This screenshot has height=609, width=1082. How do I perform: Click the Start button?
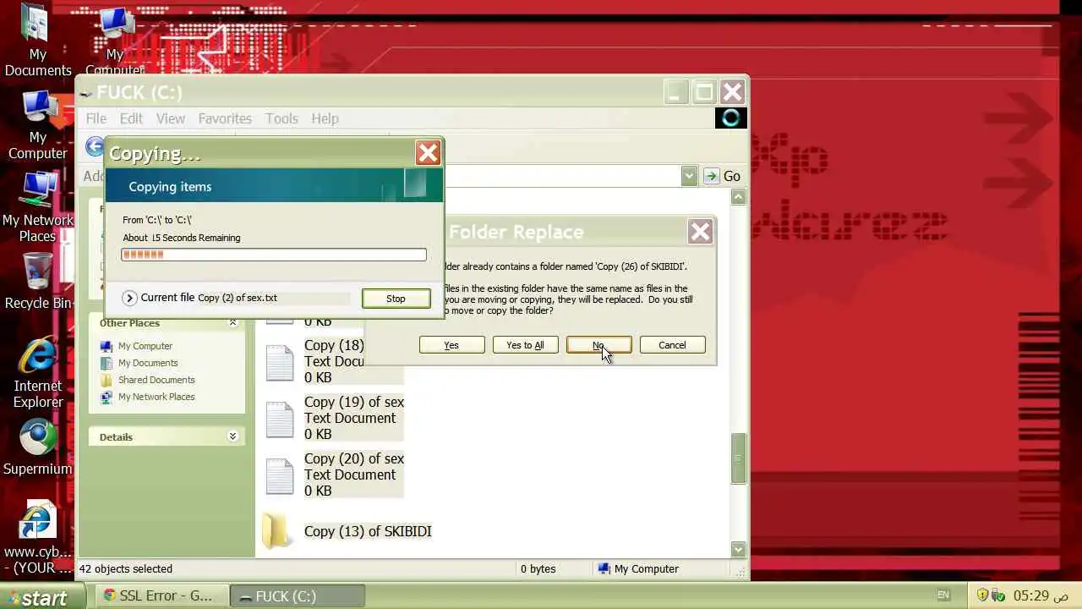(42, 596)
